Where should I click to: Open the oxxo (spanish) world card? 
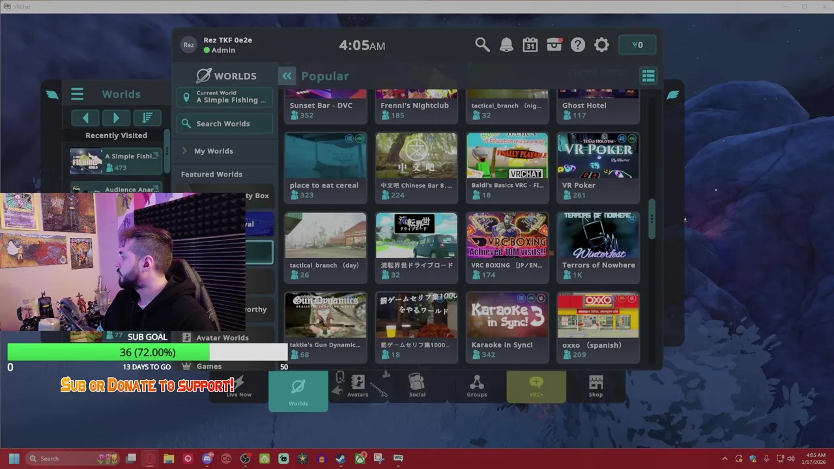tap(598, 327)
